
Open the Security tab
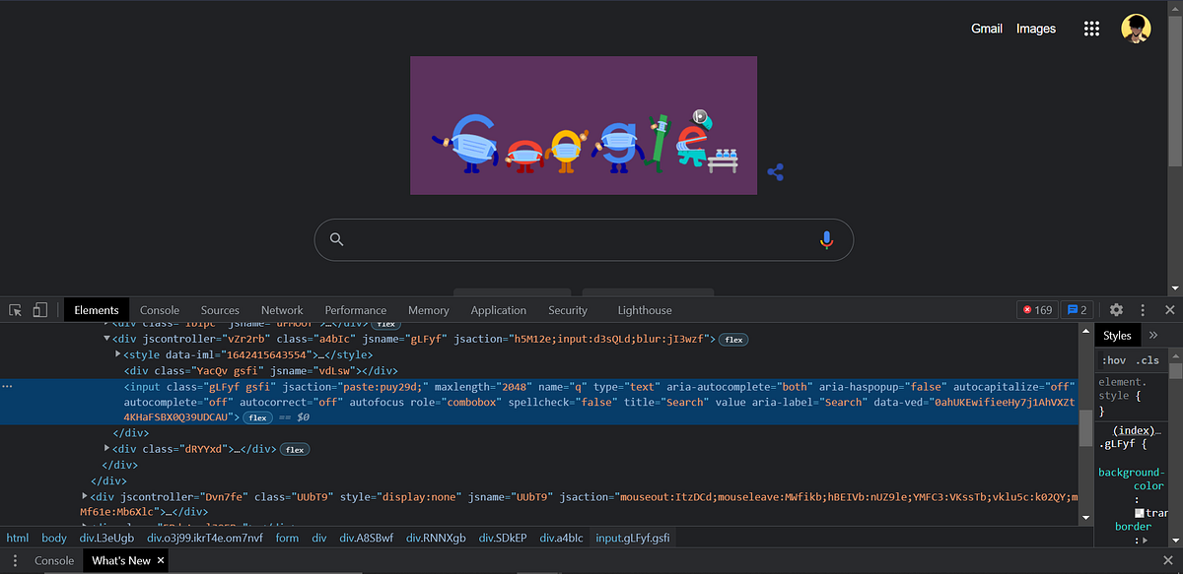pos(568,310)
